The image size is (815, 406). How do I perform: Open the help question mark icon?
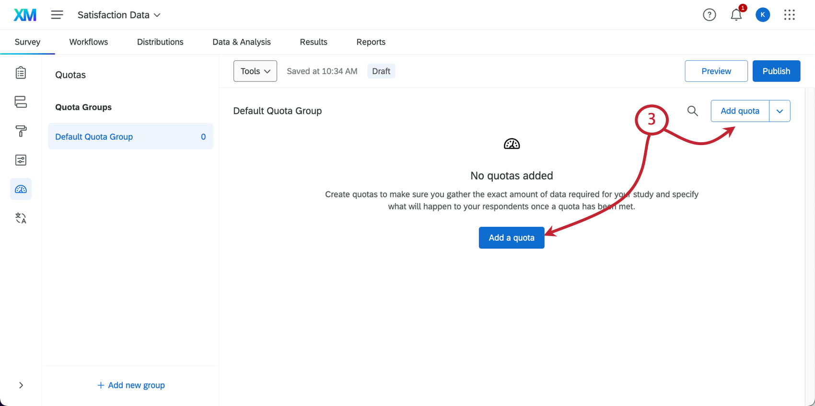coord(709,15)
